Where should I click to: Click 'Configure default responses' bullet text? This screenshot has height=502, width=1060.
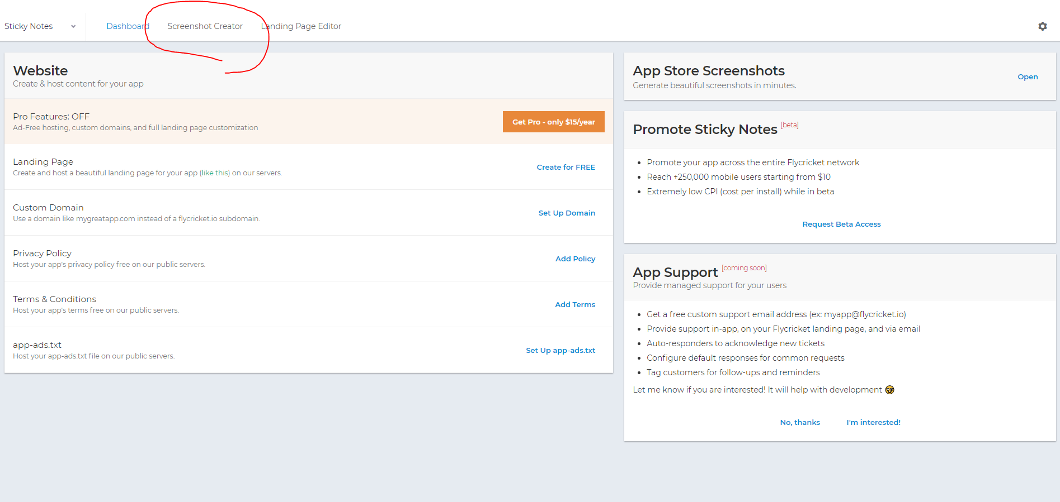[745, 358]
